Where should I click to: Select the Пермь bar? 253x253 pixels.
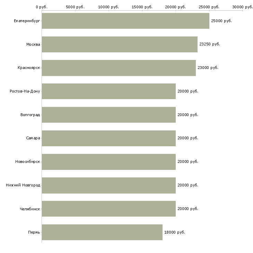pos(102,232)
